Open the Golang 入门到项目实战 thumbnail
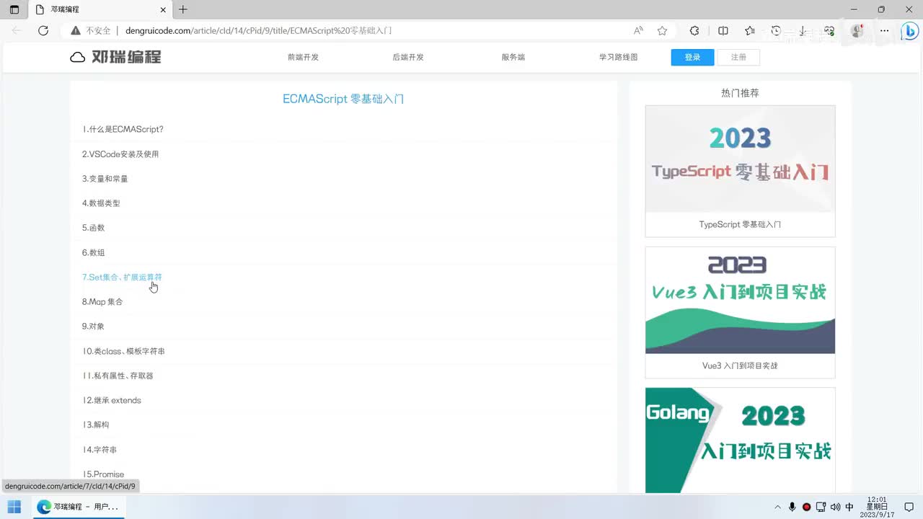 coord(740,440)
